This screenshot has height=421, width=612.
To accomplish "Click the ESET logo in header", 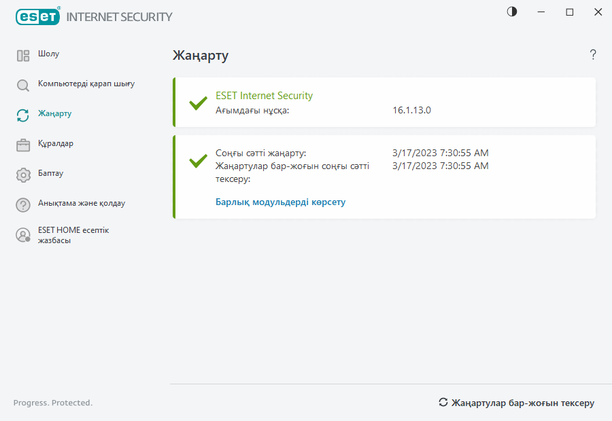I will coord(37,16).
